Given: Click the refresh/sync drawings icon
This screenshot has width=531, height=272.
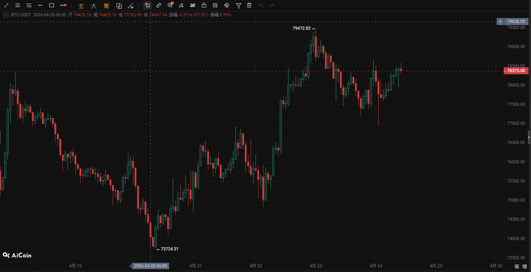Looking at the screenshot, I should pyautogui.click(x=119, y=5).
